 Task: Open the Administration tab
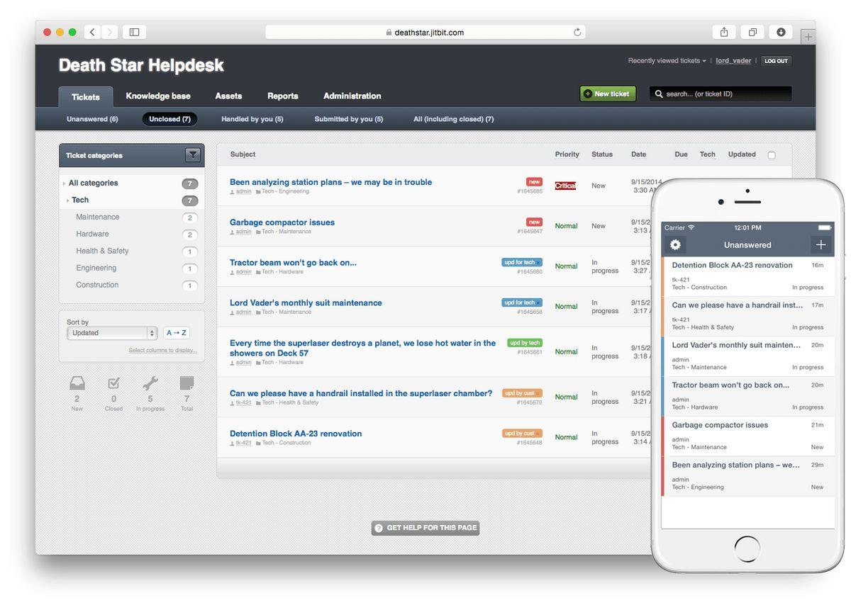pyautogui.click(x=352, y=96)
